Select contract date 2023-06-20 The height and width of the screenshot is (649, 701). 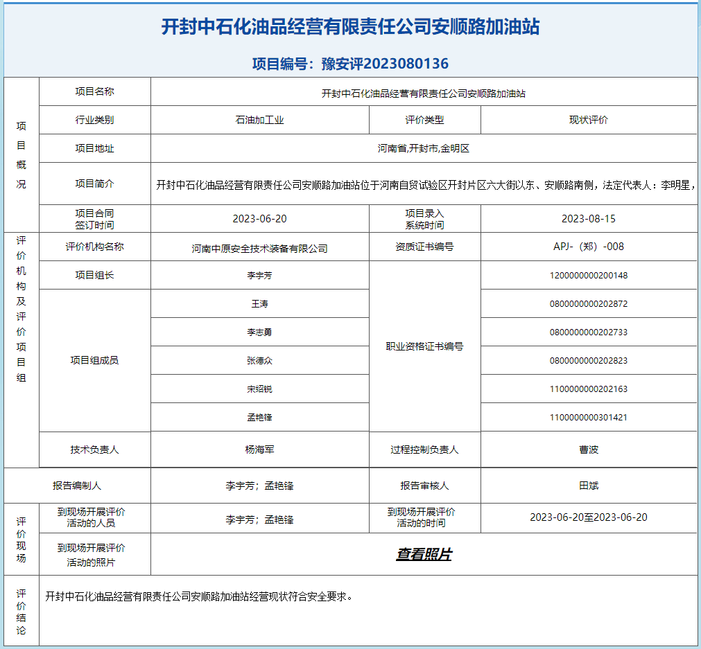[x=260, y=219]
